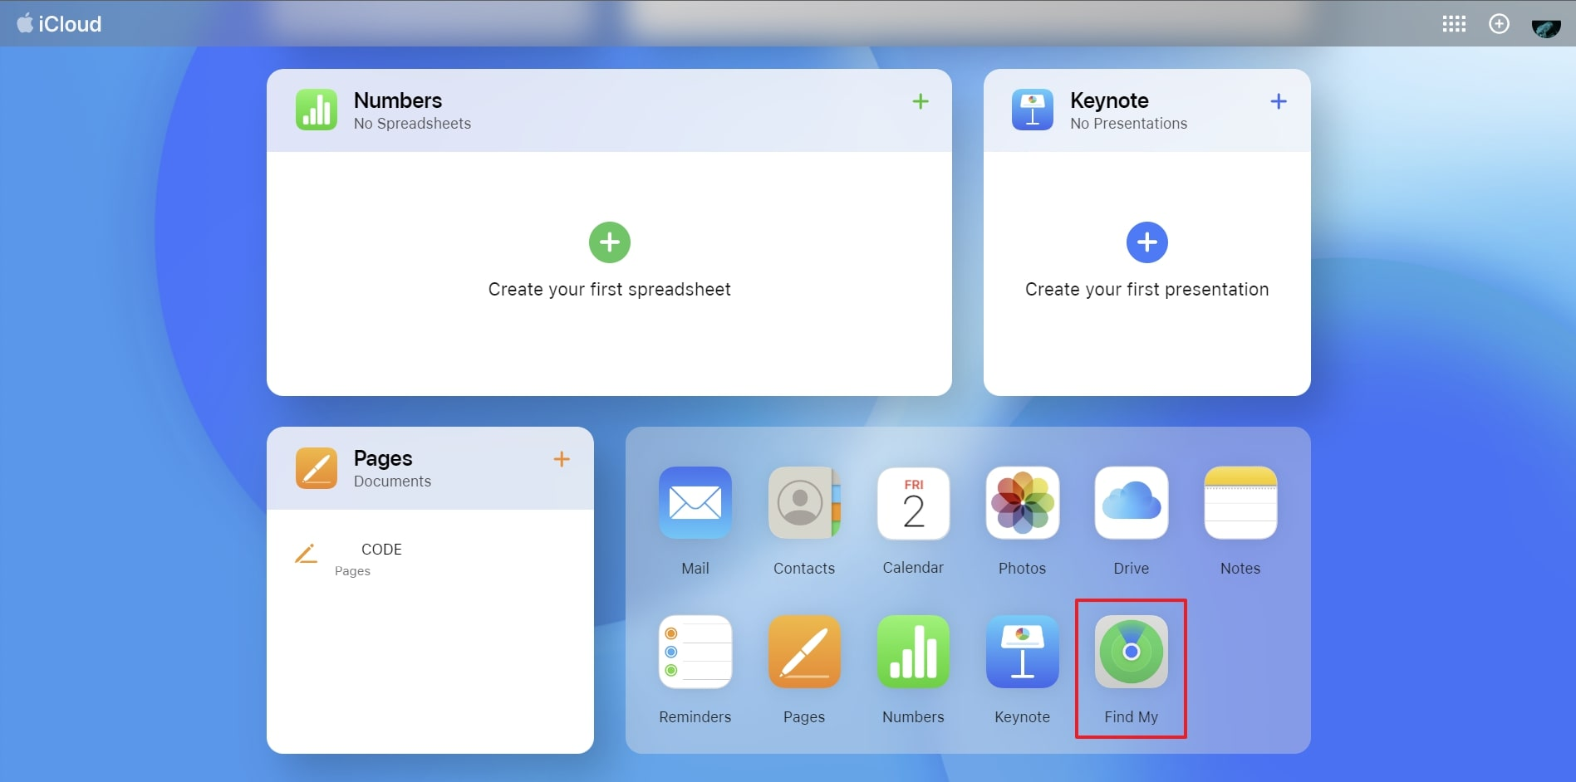Click green Create your first spreadsheet button
The width and height of the screenshot is (1576, 782).
(609, 242)
